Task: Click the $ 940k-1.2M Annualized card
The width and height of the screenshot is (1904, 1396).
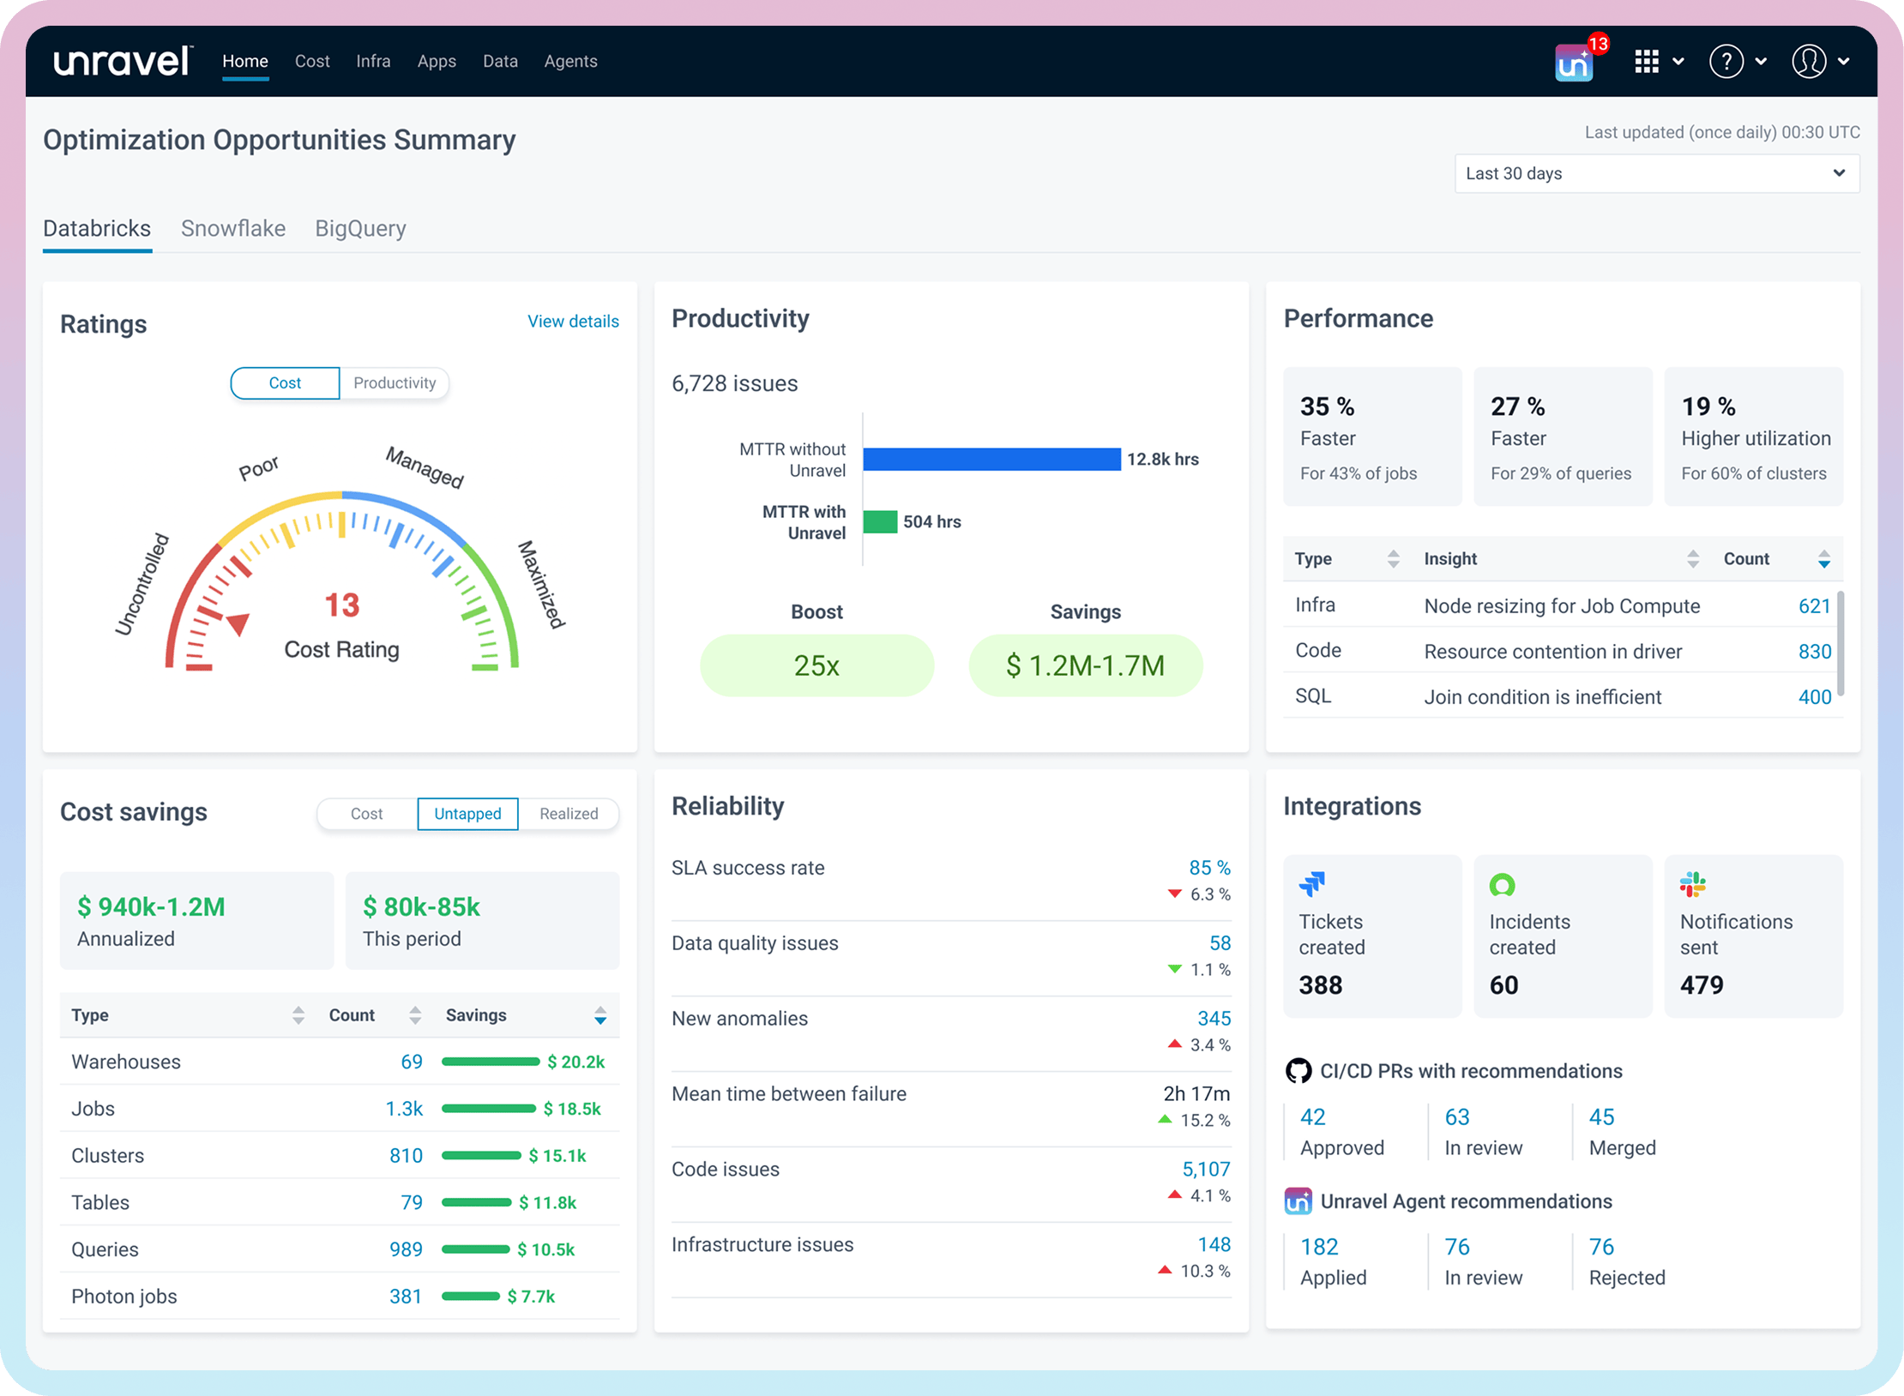Action: [196, 920]
